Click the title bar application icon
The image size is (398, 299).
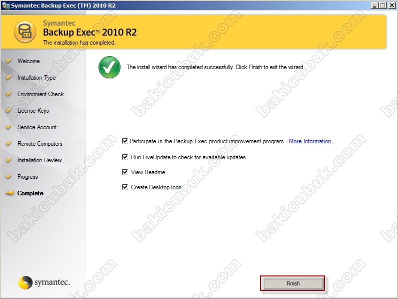click(5, 6)
